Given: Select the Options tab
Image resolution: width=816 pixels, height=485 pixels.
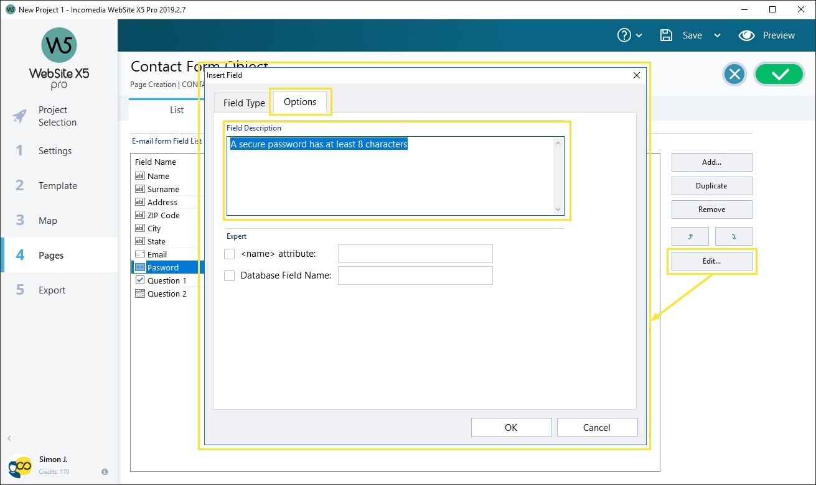Looking at the screenshot, I should pyautogui.click(x=300, y=101).
